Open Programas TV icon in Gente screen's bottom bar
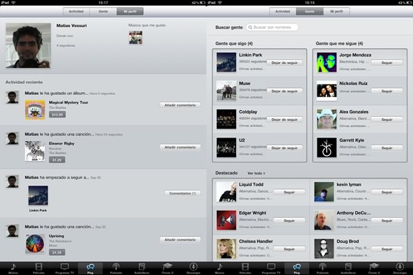413x275 pixels. coord(271,268)
